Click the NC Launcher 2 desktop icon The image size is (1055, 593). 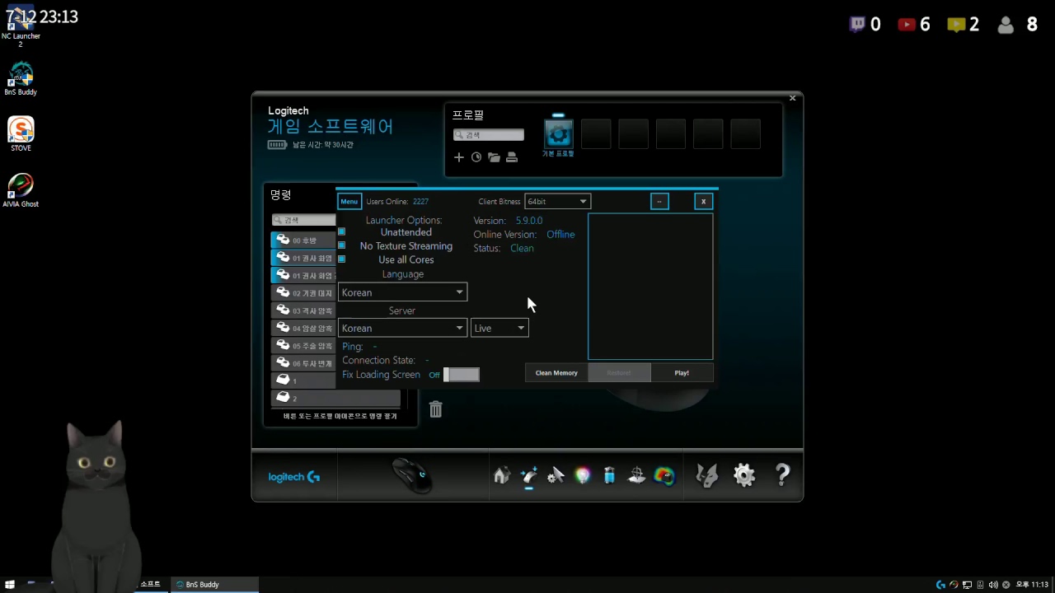[21, 26]
